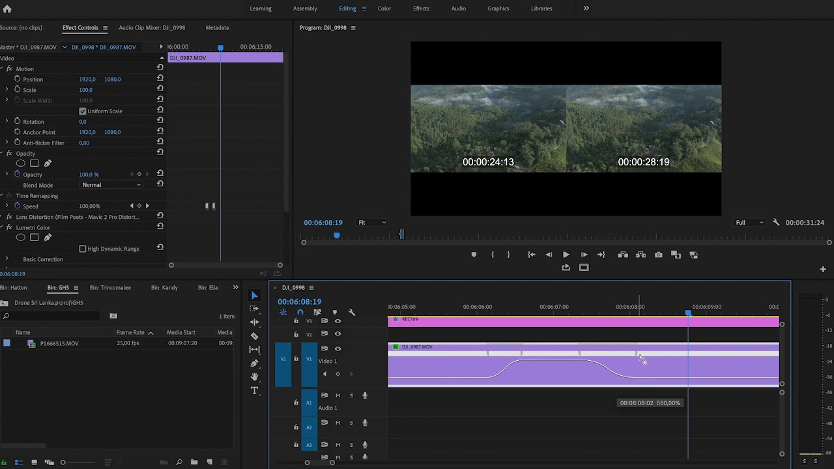Click the Lift icon in the Program monitor
Image resolution: width=834 pixels, height=469 pixels.
623,255
